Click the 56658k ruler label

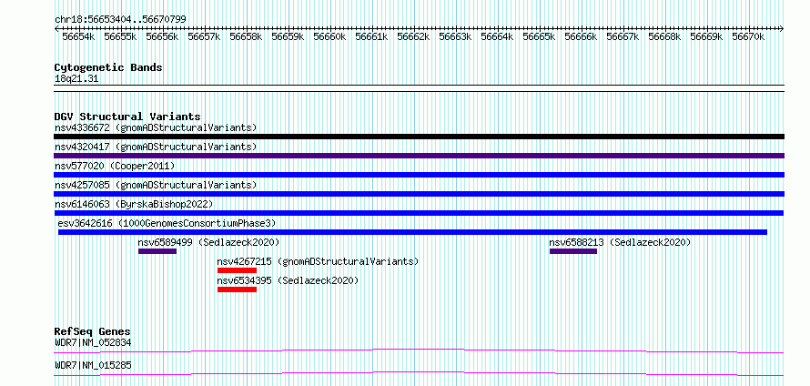(246, 36)
